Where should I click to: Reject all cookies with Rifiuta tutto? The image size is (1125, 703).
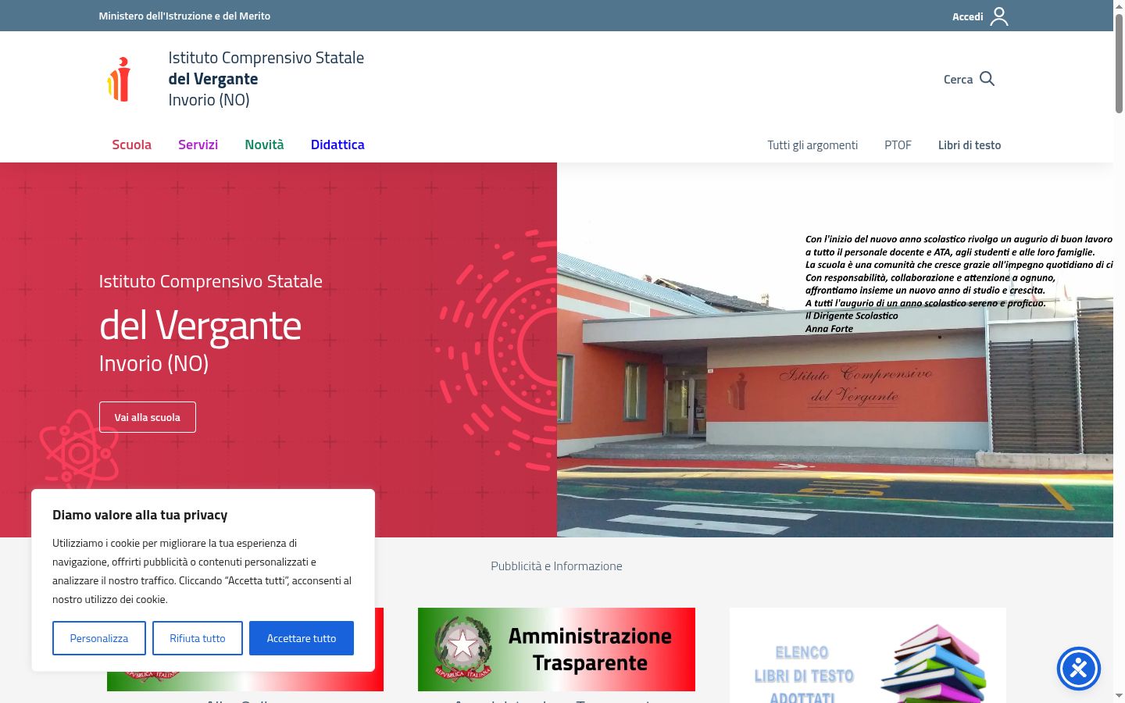(198, 638)
